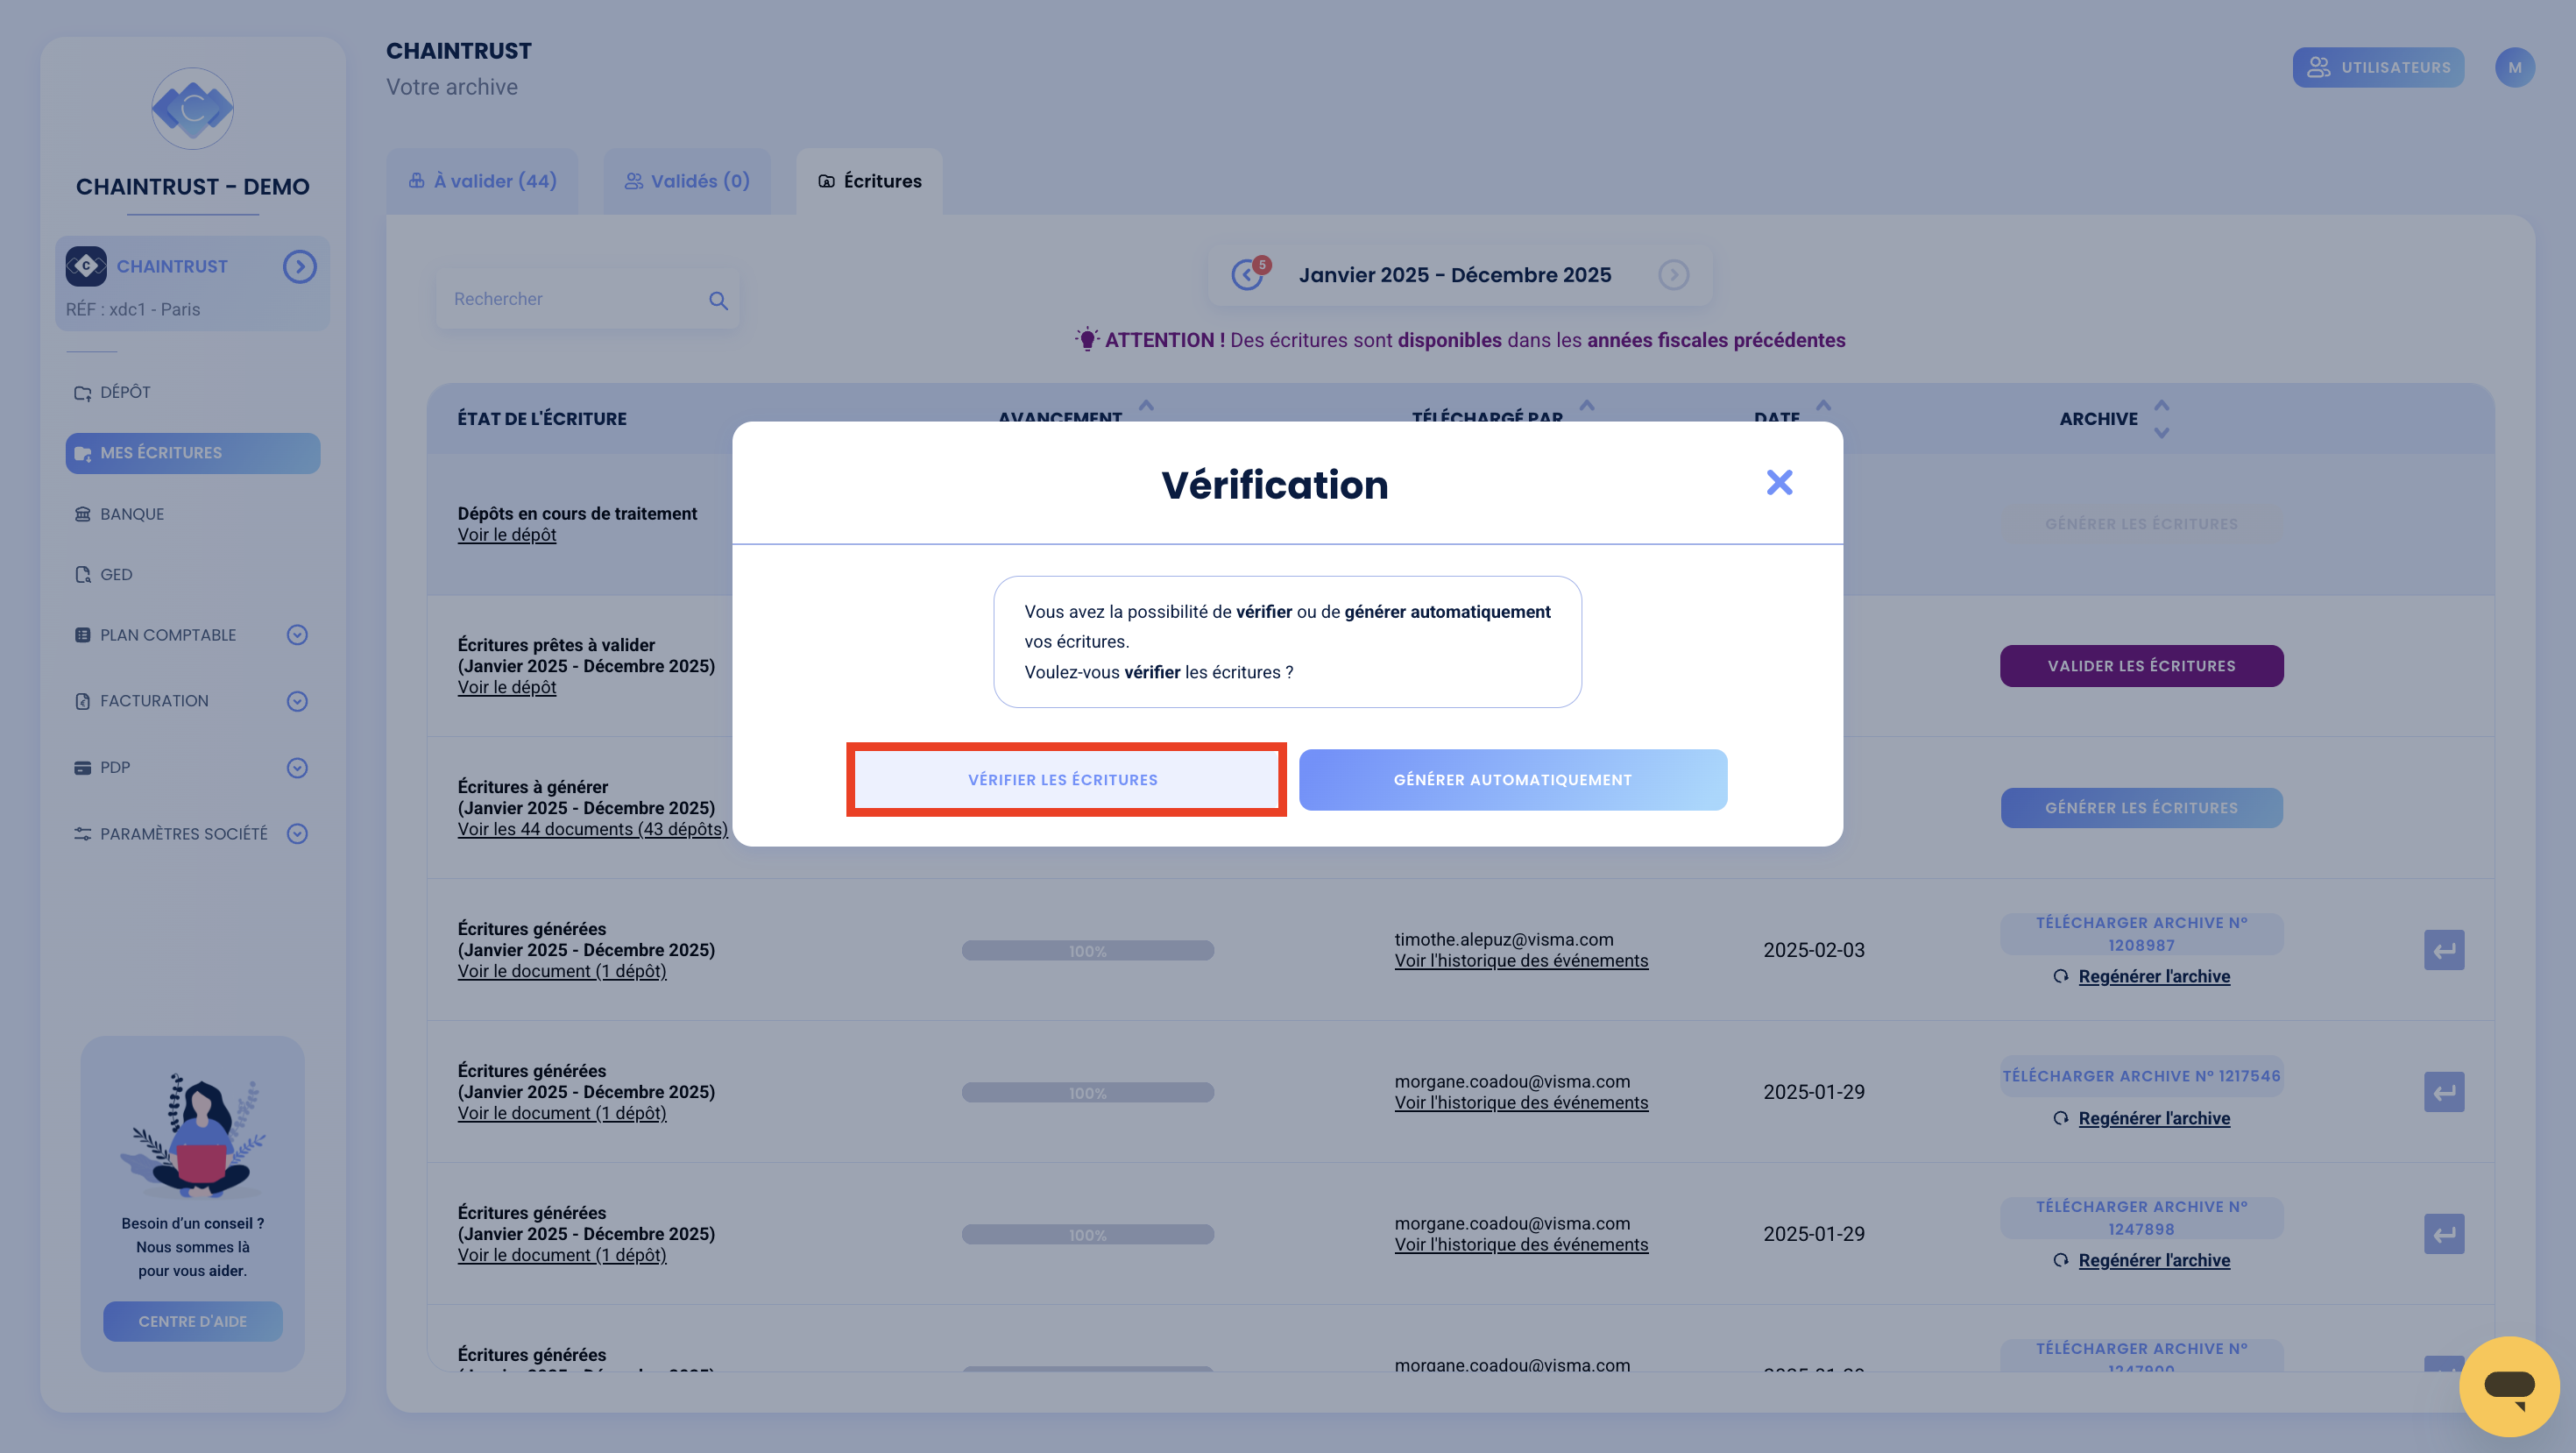Sort Archive column ascending arrow

point(2161,406)
